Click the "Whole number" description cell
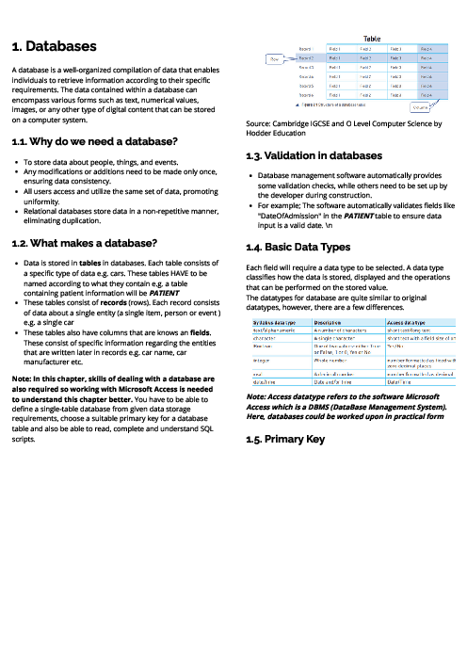 pyautogui.click(x=330, y=361)
